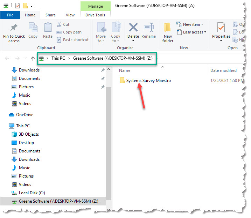
Task: Expand the Move to dropdown
Action: tap(101, 38)
